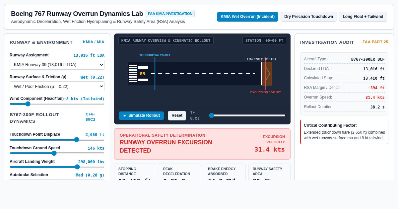The image size is (398, 209).
Task: Adjust the Wind Component slider
Action: pos(57,104)
